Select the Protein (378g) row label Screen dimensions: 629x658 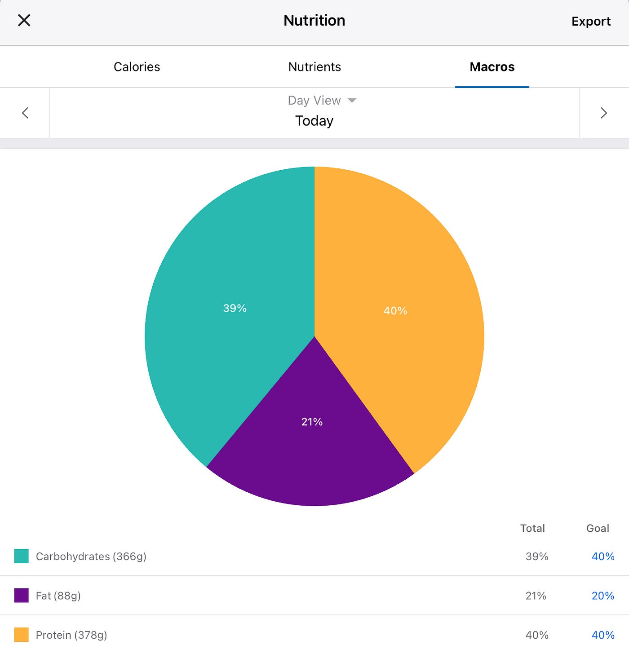(71, 635)
